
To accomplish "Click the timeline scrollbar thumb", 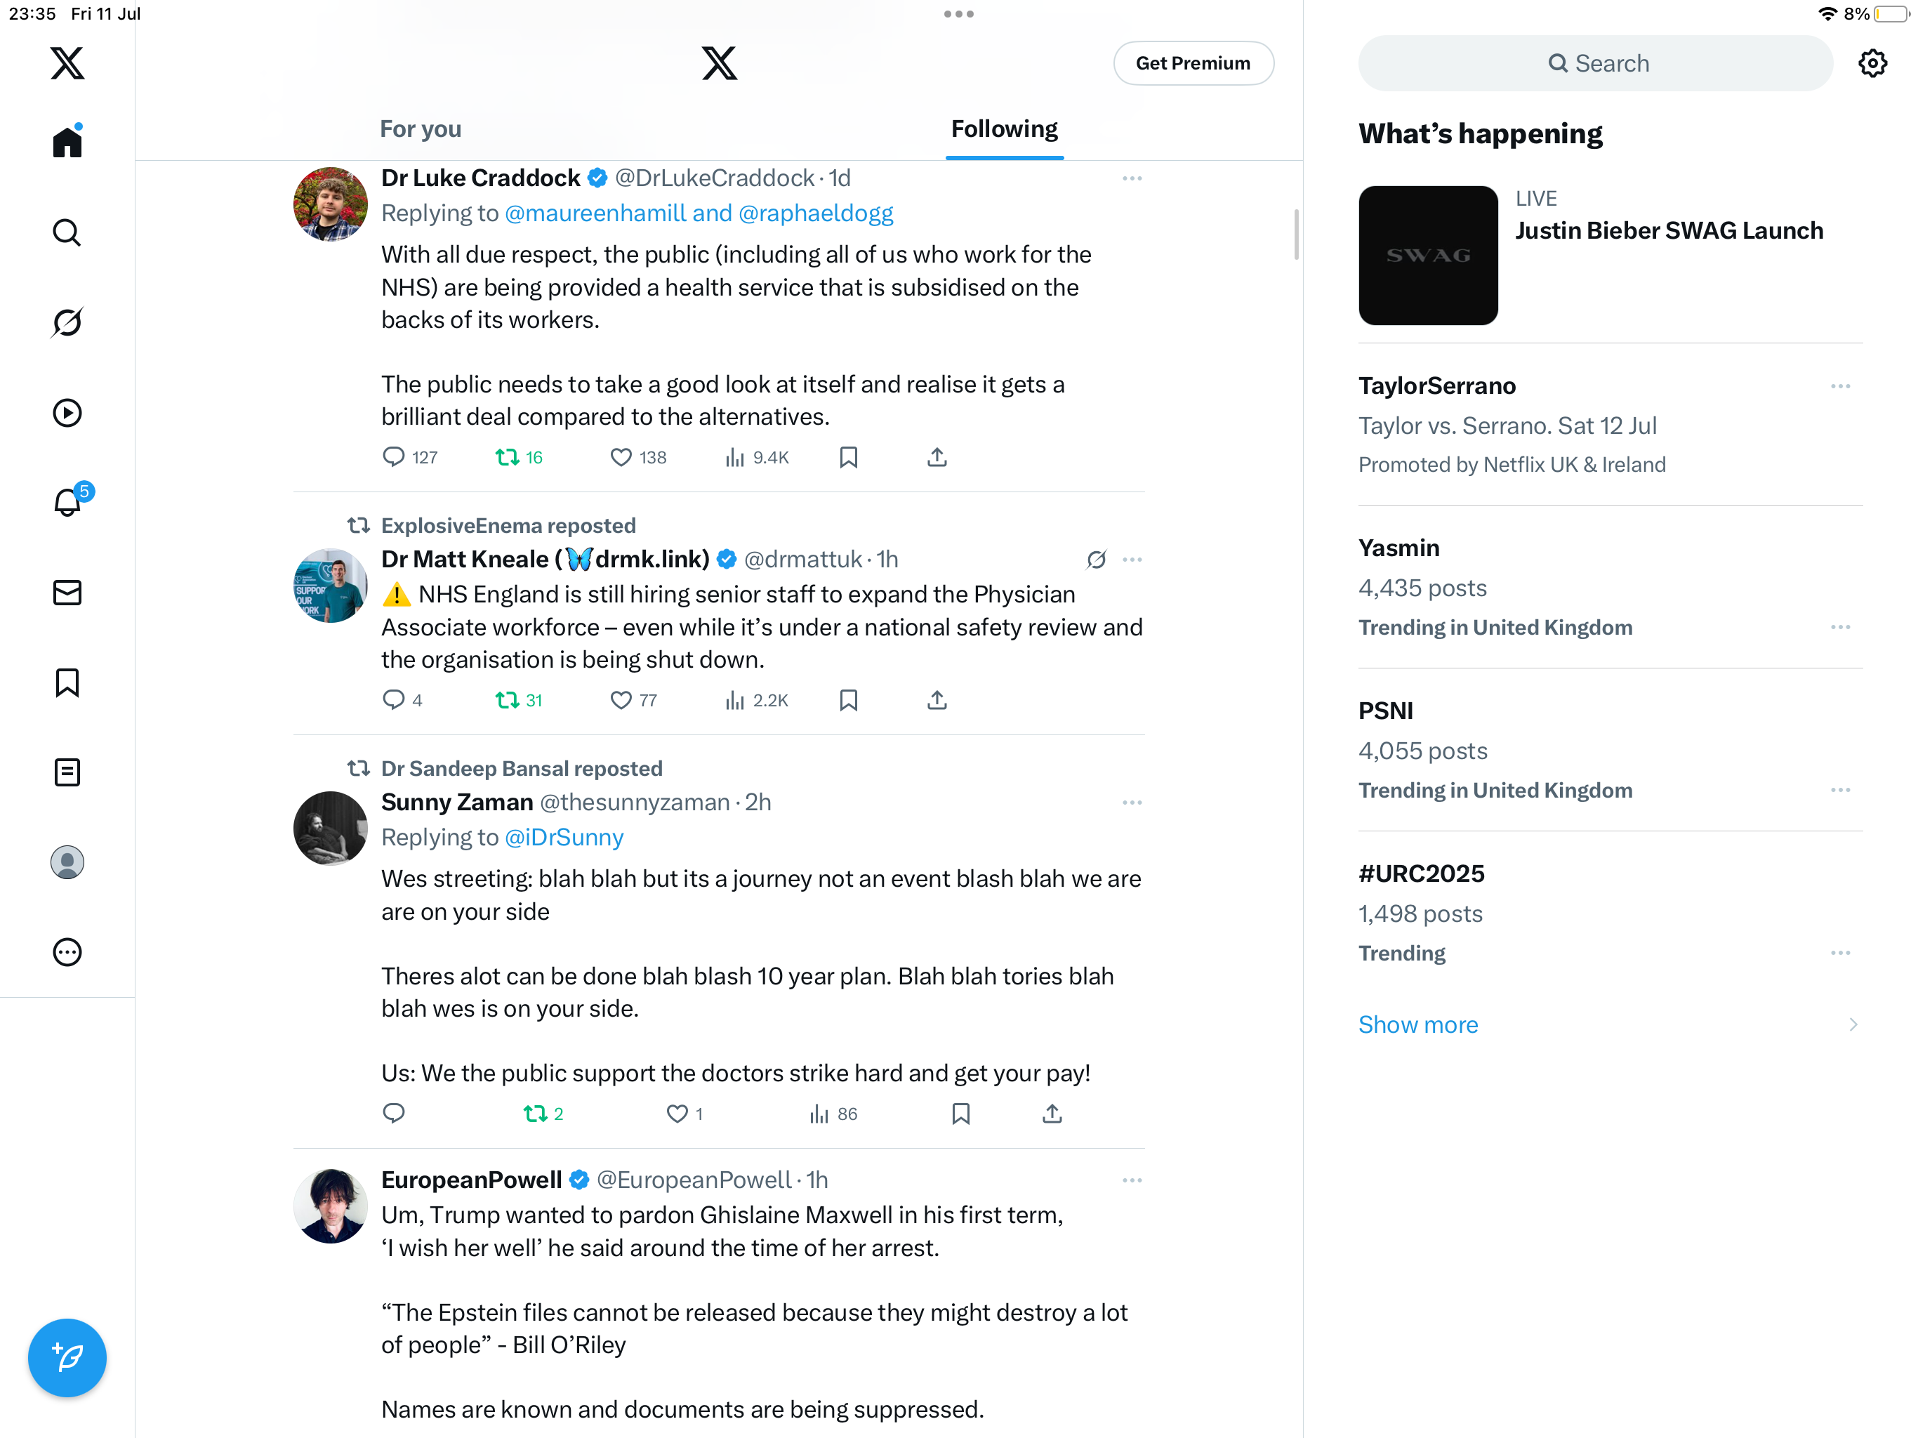I will coord(1296,233).
